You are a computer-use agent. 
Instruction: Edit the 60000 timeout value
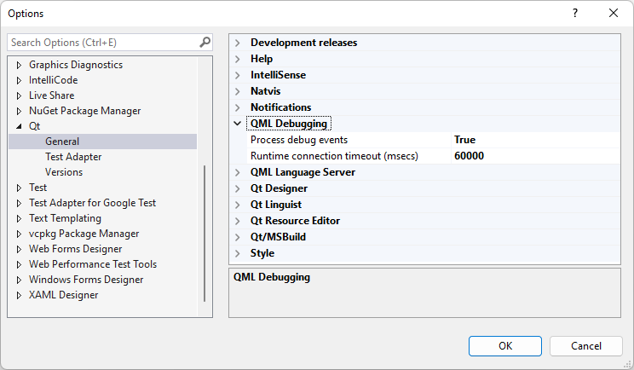click(536, 156)
